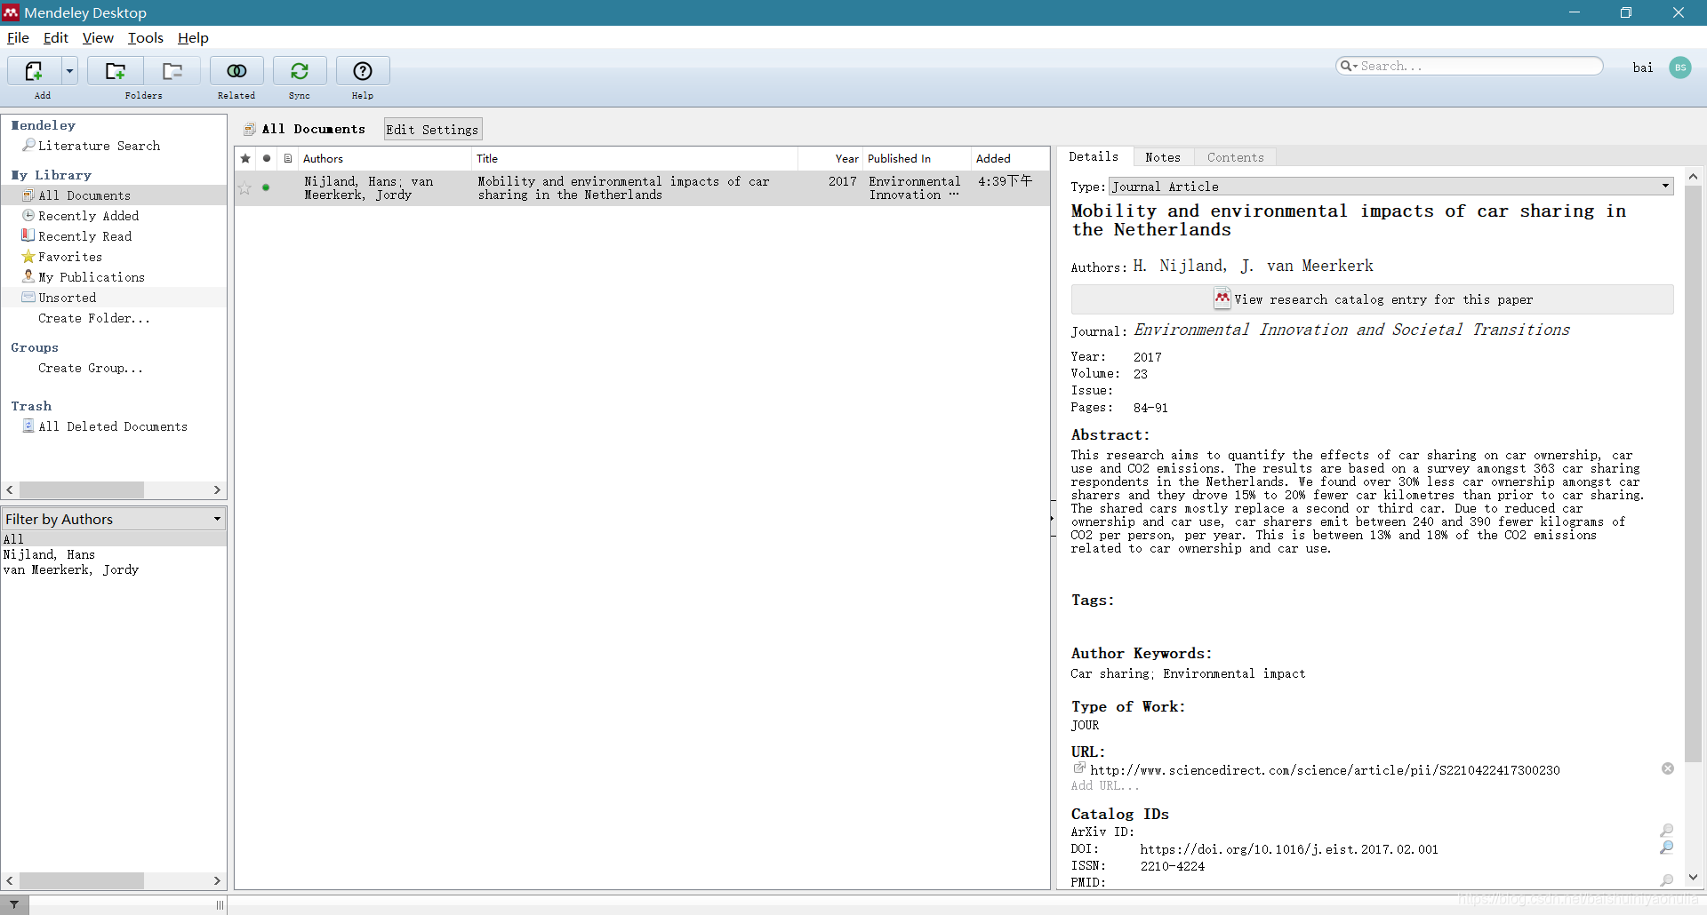Switch to the Notes tab

[x=1163, y=157]
